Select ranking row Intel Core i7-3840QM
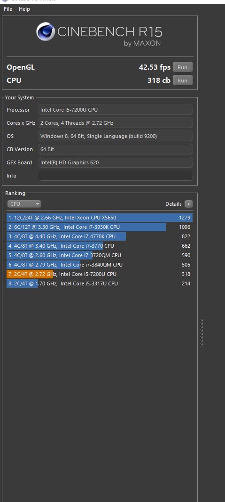 click(x=100, y=265)
